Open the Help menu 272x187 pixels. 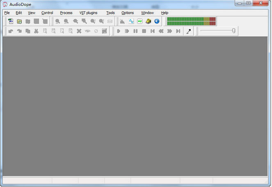(165, 13)
